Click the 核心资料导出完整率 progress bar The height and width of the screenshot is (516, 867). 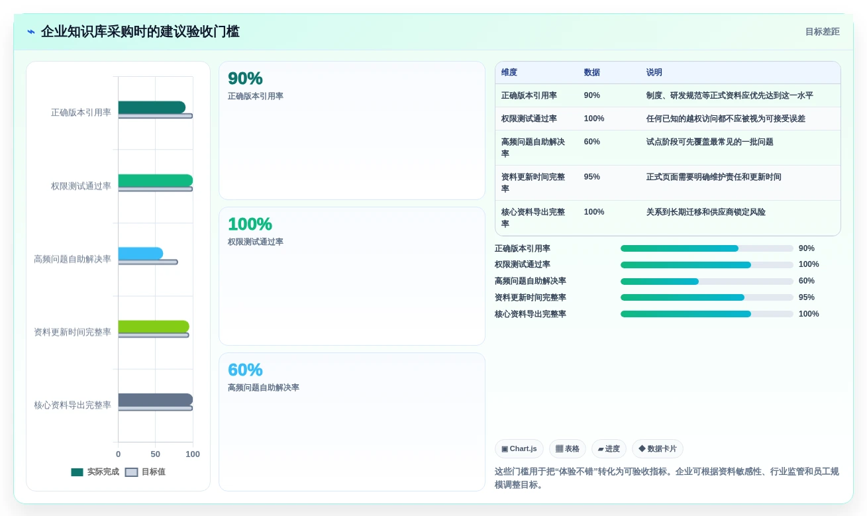point(707,315)
